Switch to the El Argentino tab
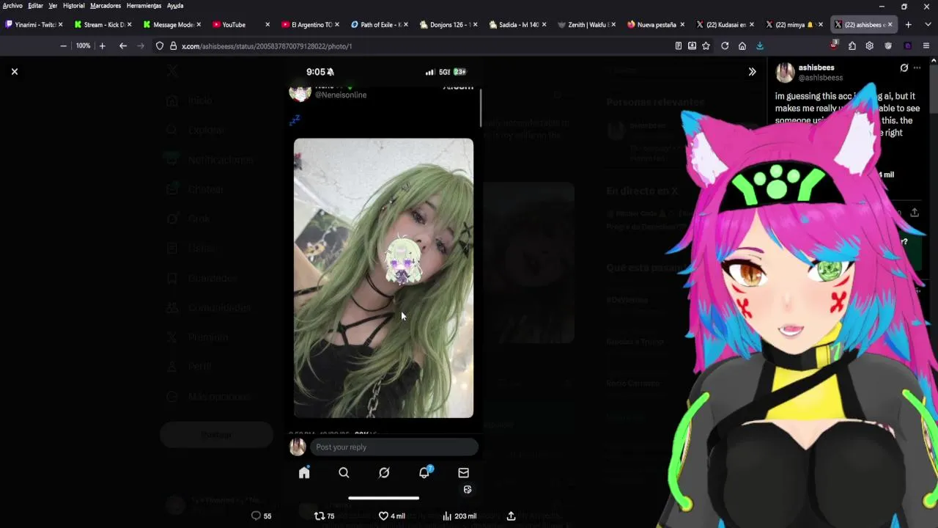Screen dimensions: 938x528 pos(311,24)
